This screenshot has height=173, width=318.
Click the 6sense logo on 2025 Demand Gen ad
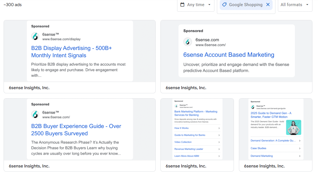click(x=253, y=106)
